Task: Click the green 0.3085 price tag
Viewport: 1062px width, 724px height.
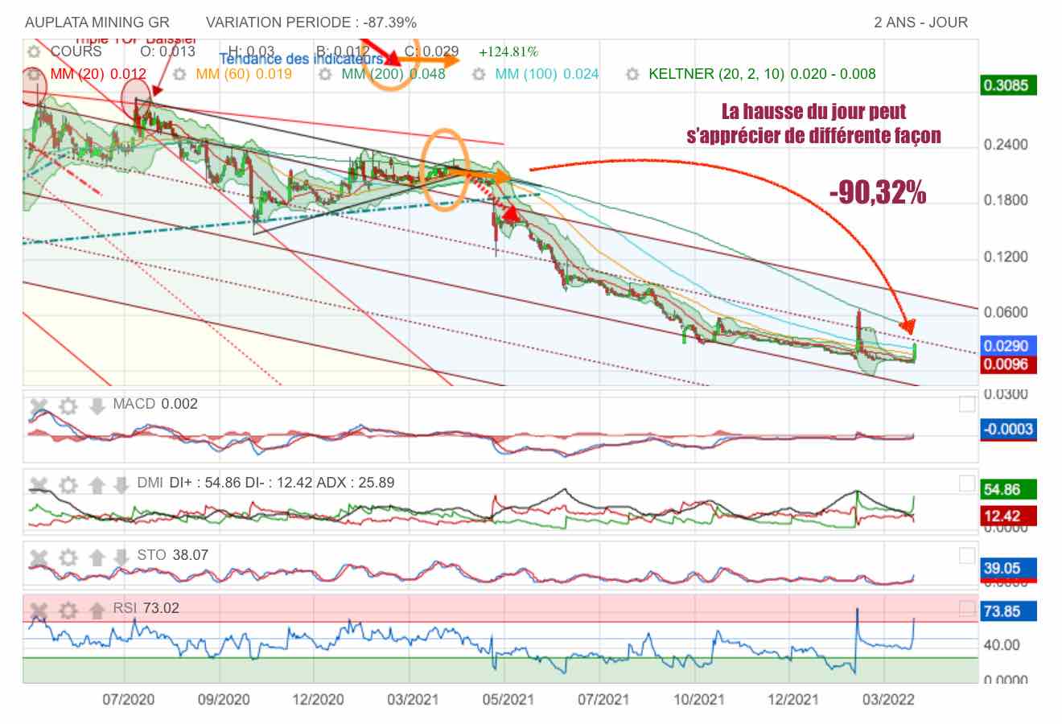Action: [1008, 85]
